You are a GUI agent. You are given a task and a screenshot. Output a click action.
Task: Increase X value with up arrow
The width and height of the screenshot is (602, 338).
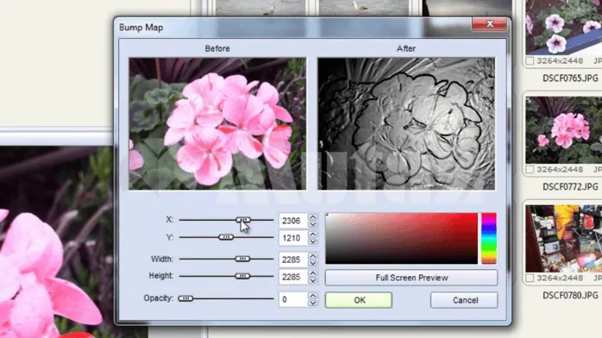point(312,216)
